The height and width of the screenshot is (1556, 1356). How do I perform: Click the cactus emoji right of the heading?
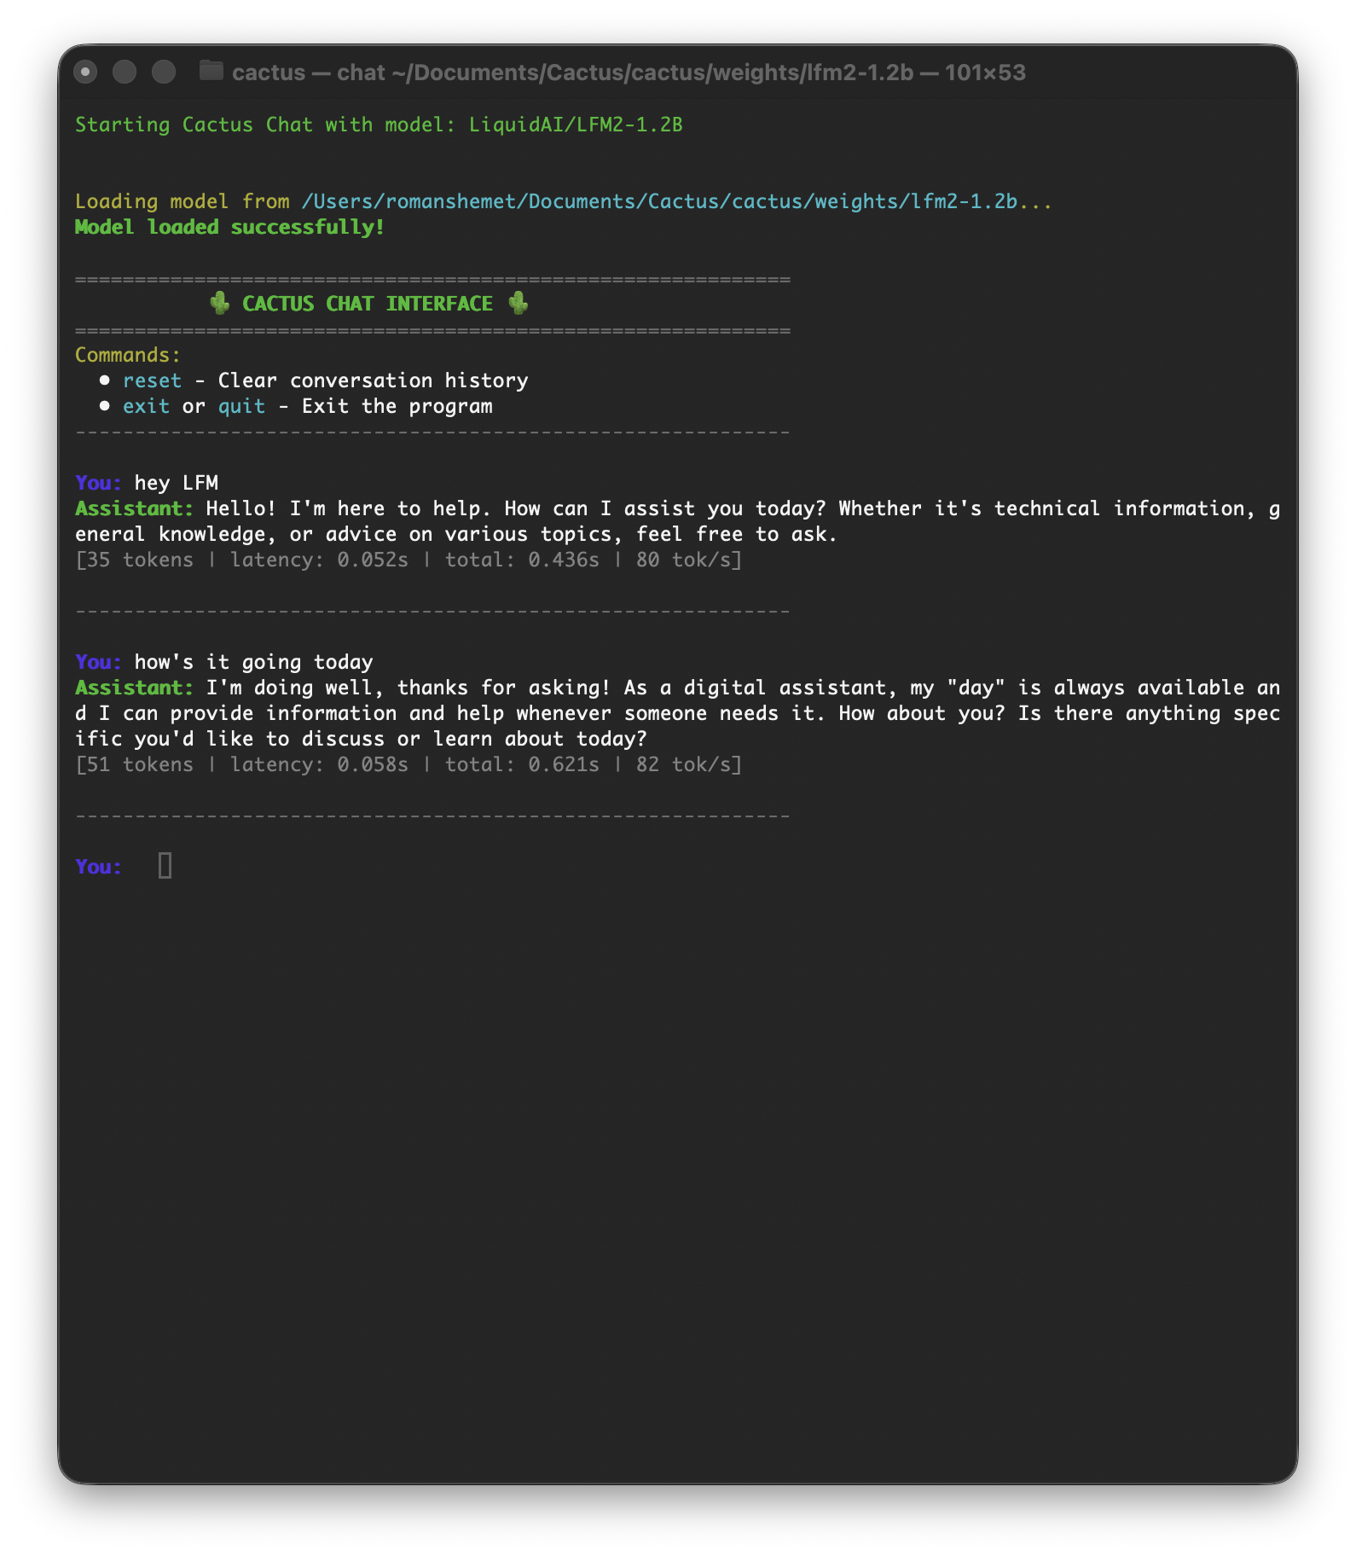click(x=518, y=304)
